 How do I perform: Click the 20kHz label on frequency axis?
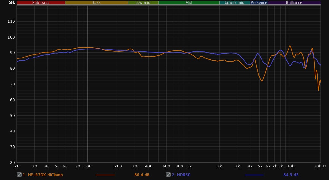click(320, 166)
